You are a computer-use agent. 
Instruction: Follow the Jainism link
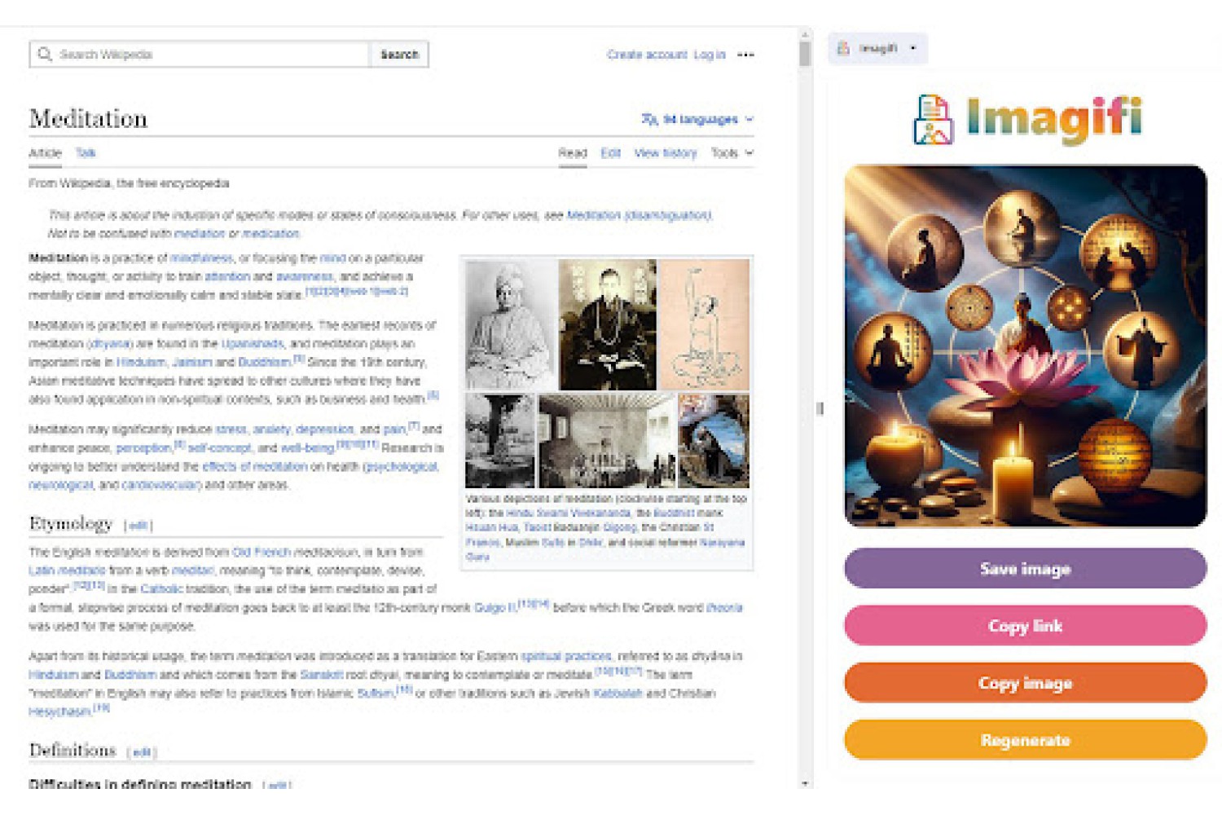point(192,362)
